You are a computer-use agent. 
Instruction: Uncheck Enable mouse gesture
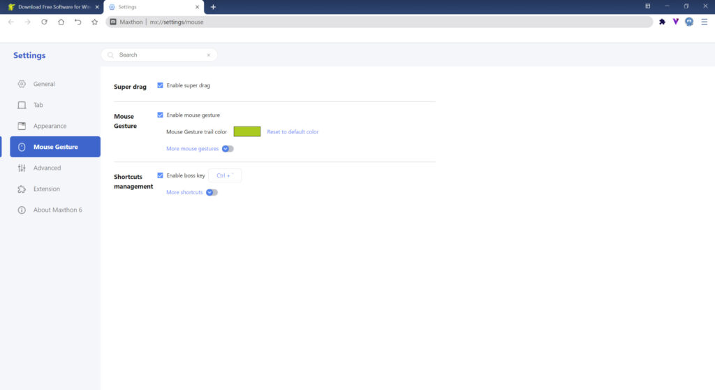pos(161,115)
